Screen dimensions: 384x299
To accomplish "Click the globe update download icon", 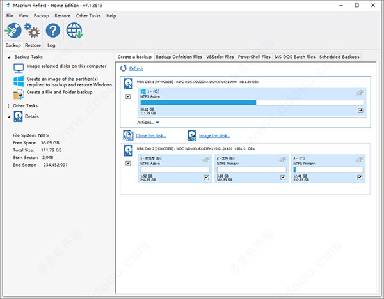I will click(x=74, y=30).
